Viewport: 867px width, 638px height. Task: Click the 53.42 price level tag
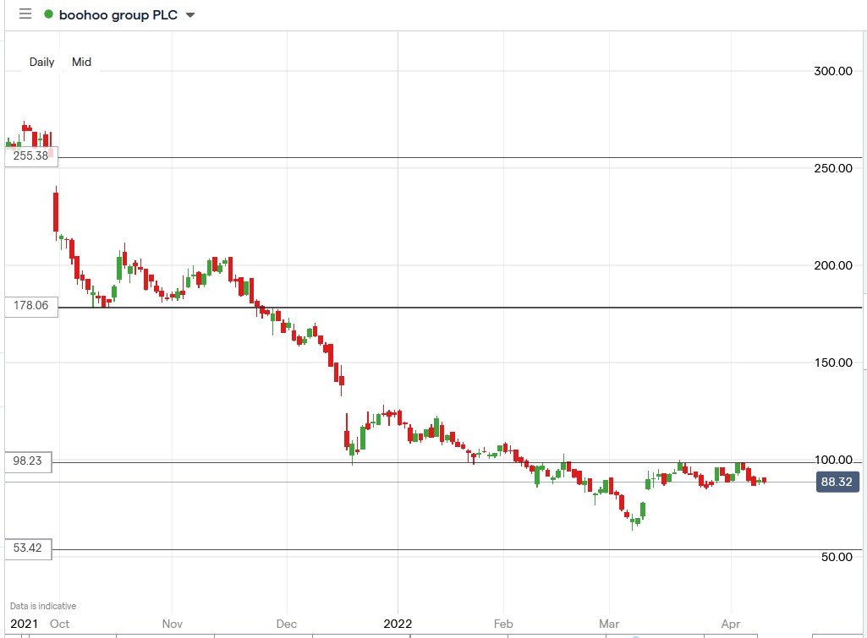pyautogui.click(x=28, y=549)
